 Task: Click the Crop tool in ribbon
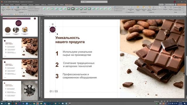coord(171,8)
